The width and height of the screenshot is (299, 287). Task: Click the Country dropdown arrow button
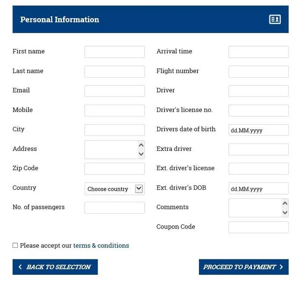[139, 188]
